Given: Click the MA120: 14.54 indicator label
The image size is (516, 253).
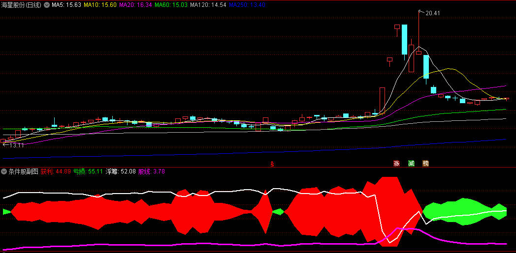Looking at the screenshot, I should click(208, 5).
